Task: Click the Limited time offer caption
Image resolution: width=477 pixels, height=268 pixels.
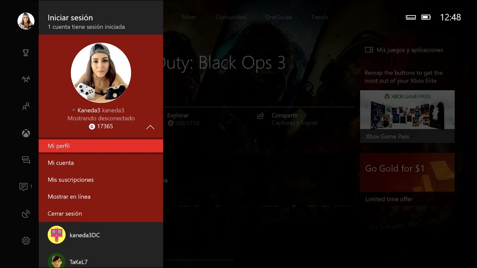Action: point(389,199)
